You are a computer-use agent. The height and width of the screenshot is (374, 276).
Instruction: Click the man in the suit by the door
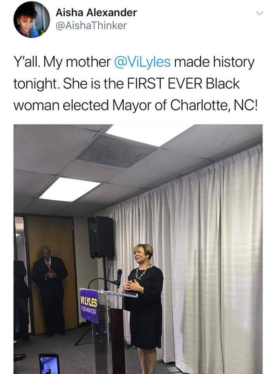coord(50,291)
